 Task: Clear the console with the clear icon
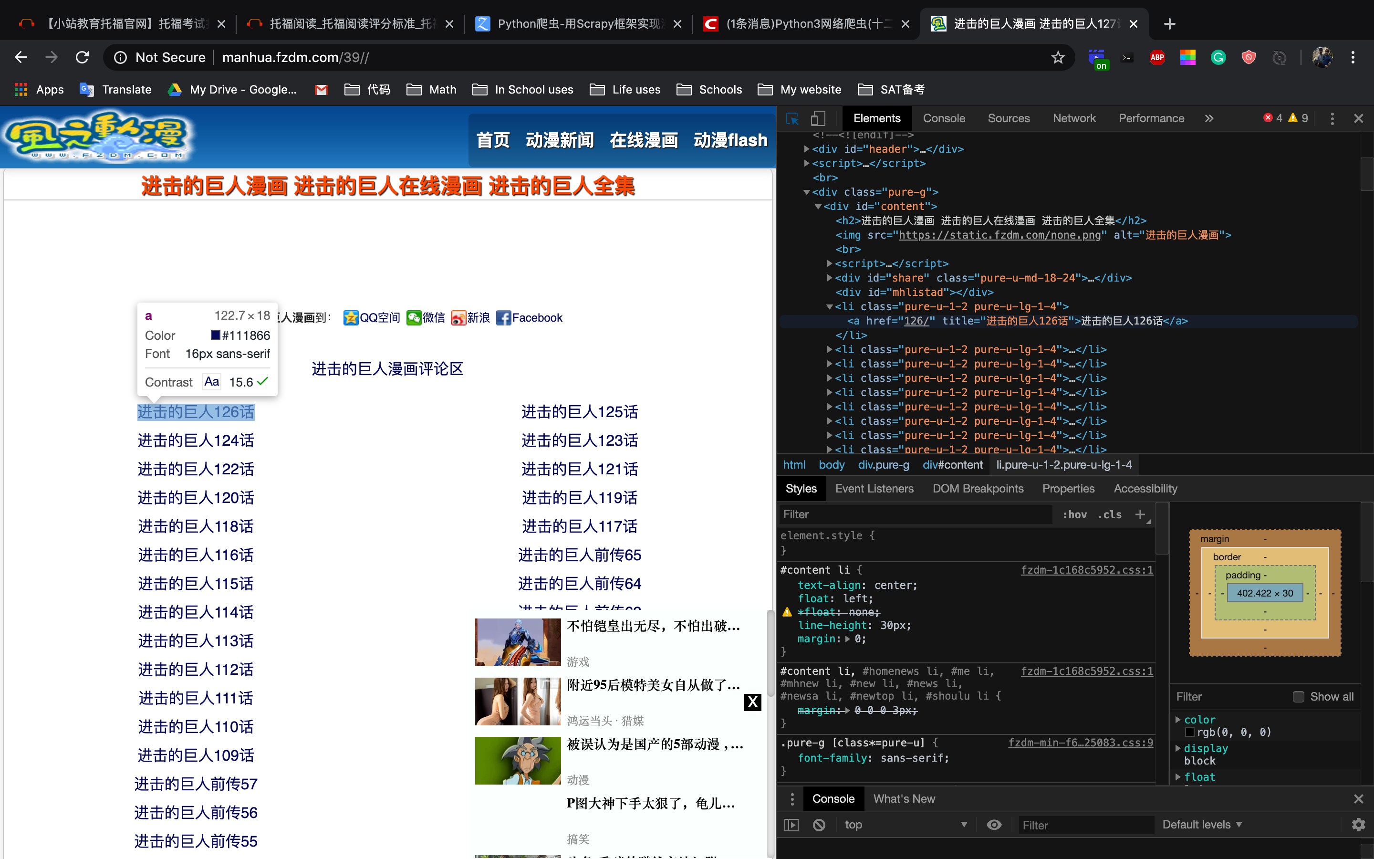[819, 825]
